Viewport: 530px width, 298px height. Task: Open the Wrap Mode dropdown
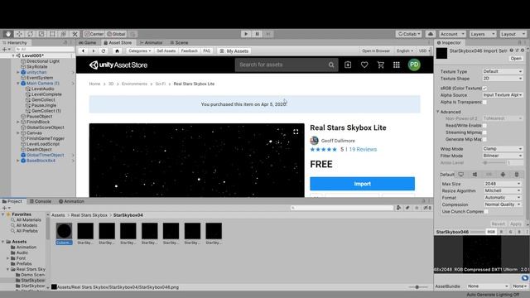point(503,149)
